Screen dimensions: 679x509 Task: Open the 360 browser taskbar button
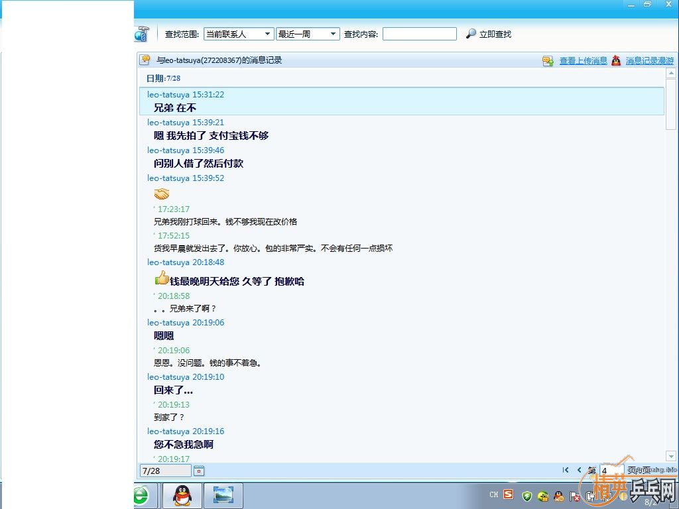[145, 496]
